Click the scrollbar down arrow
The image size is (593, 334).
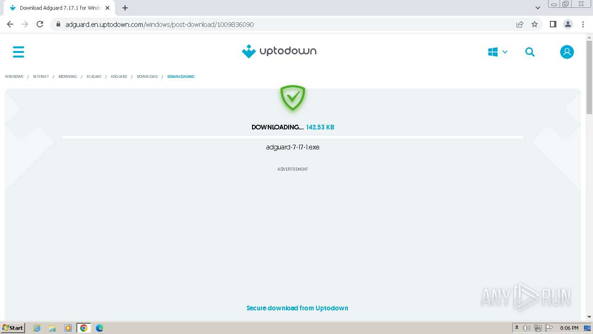coord(589,317)
